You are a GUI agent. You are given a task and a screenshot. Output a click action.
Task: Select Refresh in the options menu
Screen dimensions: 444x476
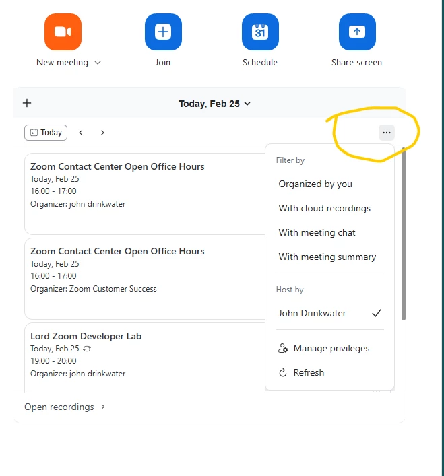pos(330,372)
